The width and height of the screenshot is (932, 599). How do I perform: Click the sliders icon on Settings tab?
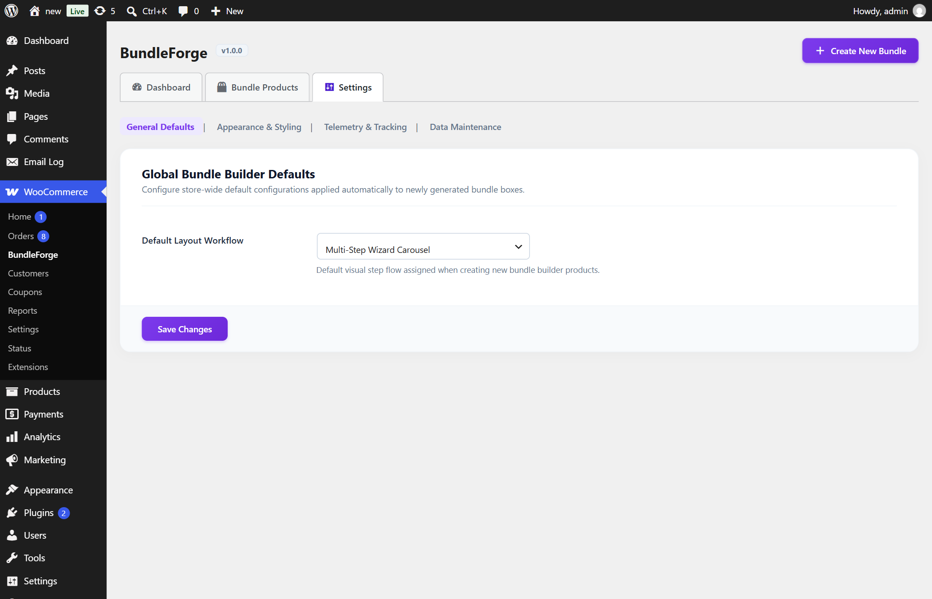(329, 87)
